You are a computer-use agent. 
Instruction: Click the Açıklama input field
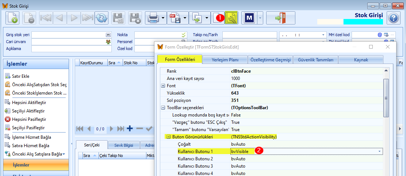[72, 49]
